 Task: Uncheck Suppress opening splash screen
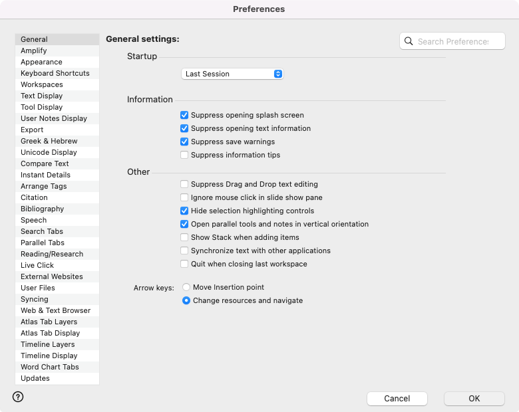click(184, 115)
